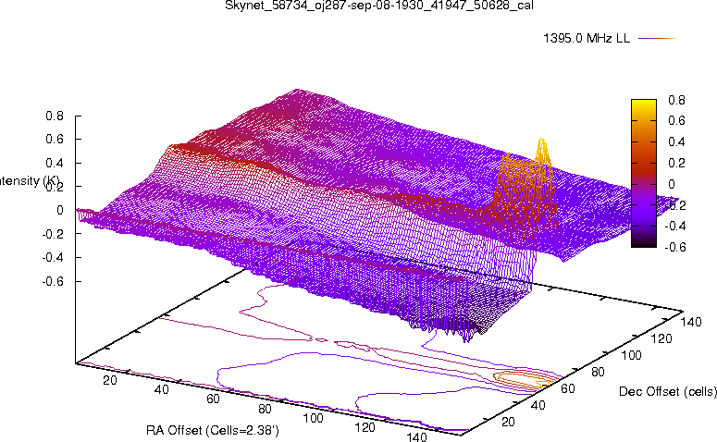717x442 pixels.
Task: Click the Dec Offset (cells) axis label
Action: (668, 391)
